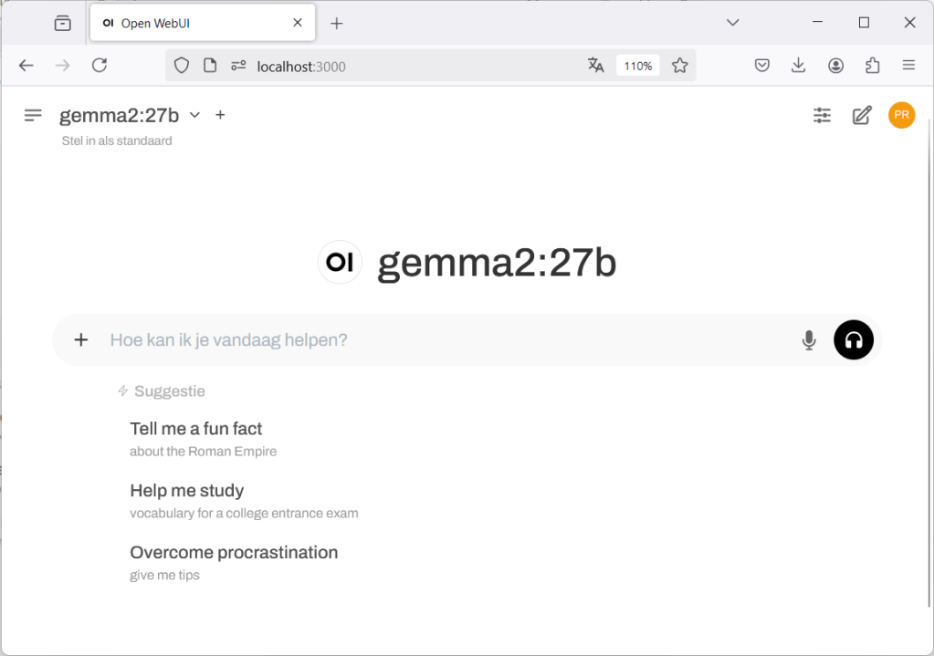Viewport: 934px width, 656px height.
Task: Open the sidebar hamburger menu
Action: (x=33, y=115)
